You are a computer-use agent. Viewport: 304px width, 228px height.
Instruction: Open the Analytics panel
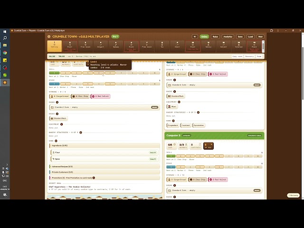pyautogui.click(x=228, y=37)
